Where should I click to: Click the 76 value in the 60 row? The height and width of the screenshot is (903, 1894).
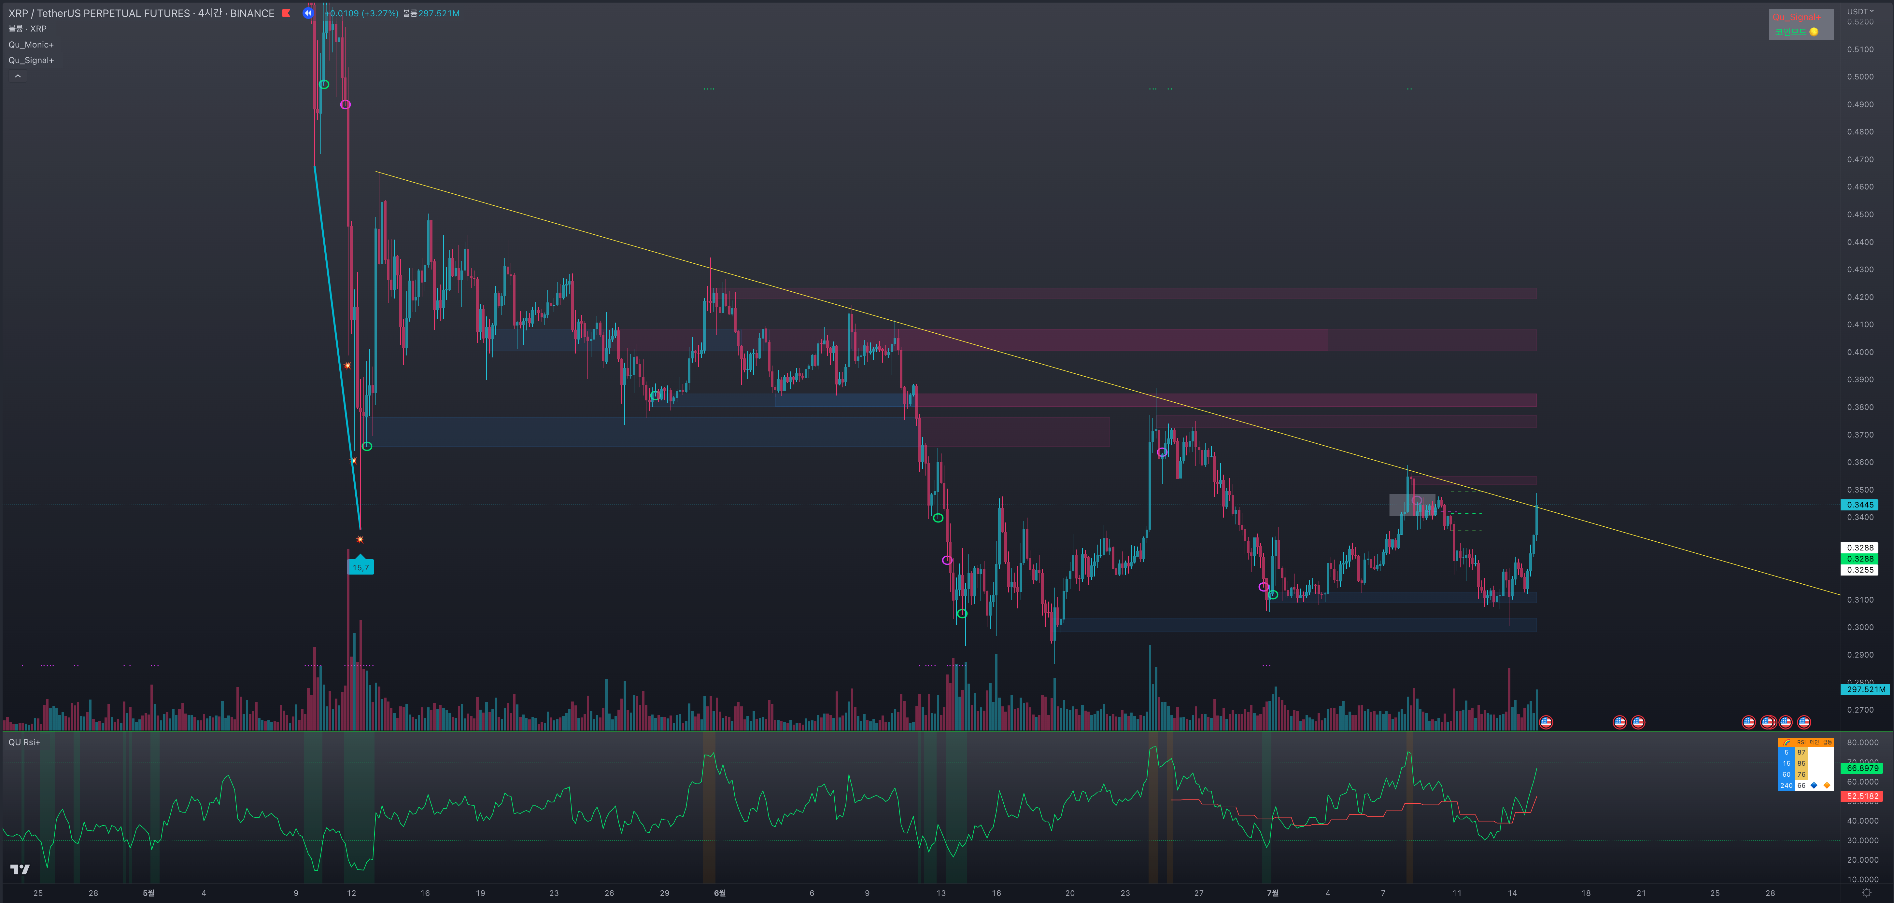point(1802,774)
